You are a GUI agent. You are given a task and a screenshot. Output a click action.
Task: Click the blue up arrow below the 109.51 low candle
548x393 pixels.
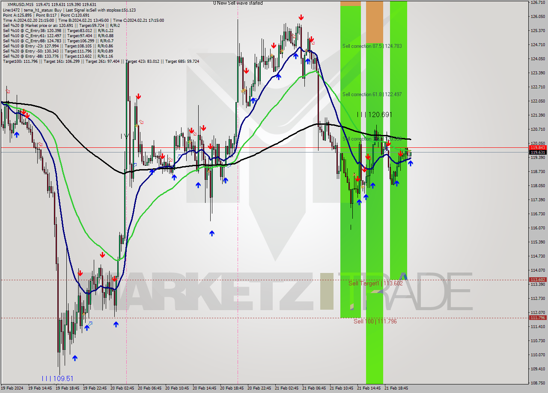tap(75, 358)
